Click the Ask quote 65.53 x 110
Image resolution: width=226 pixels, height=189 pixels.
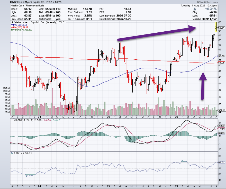[53, 9]
